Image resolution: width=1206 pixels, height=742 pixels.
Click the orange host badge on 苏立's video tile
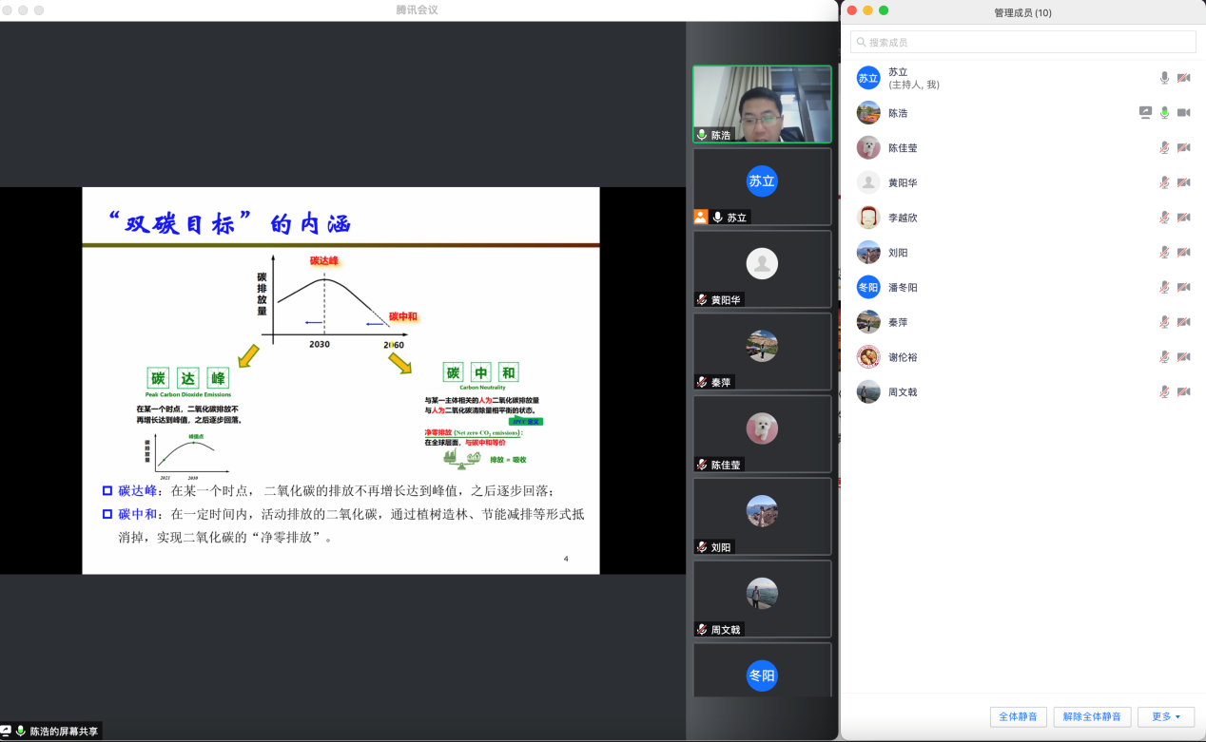(701, 217)
